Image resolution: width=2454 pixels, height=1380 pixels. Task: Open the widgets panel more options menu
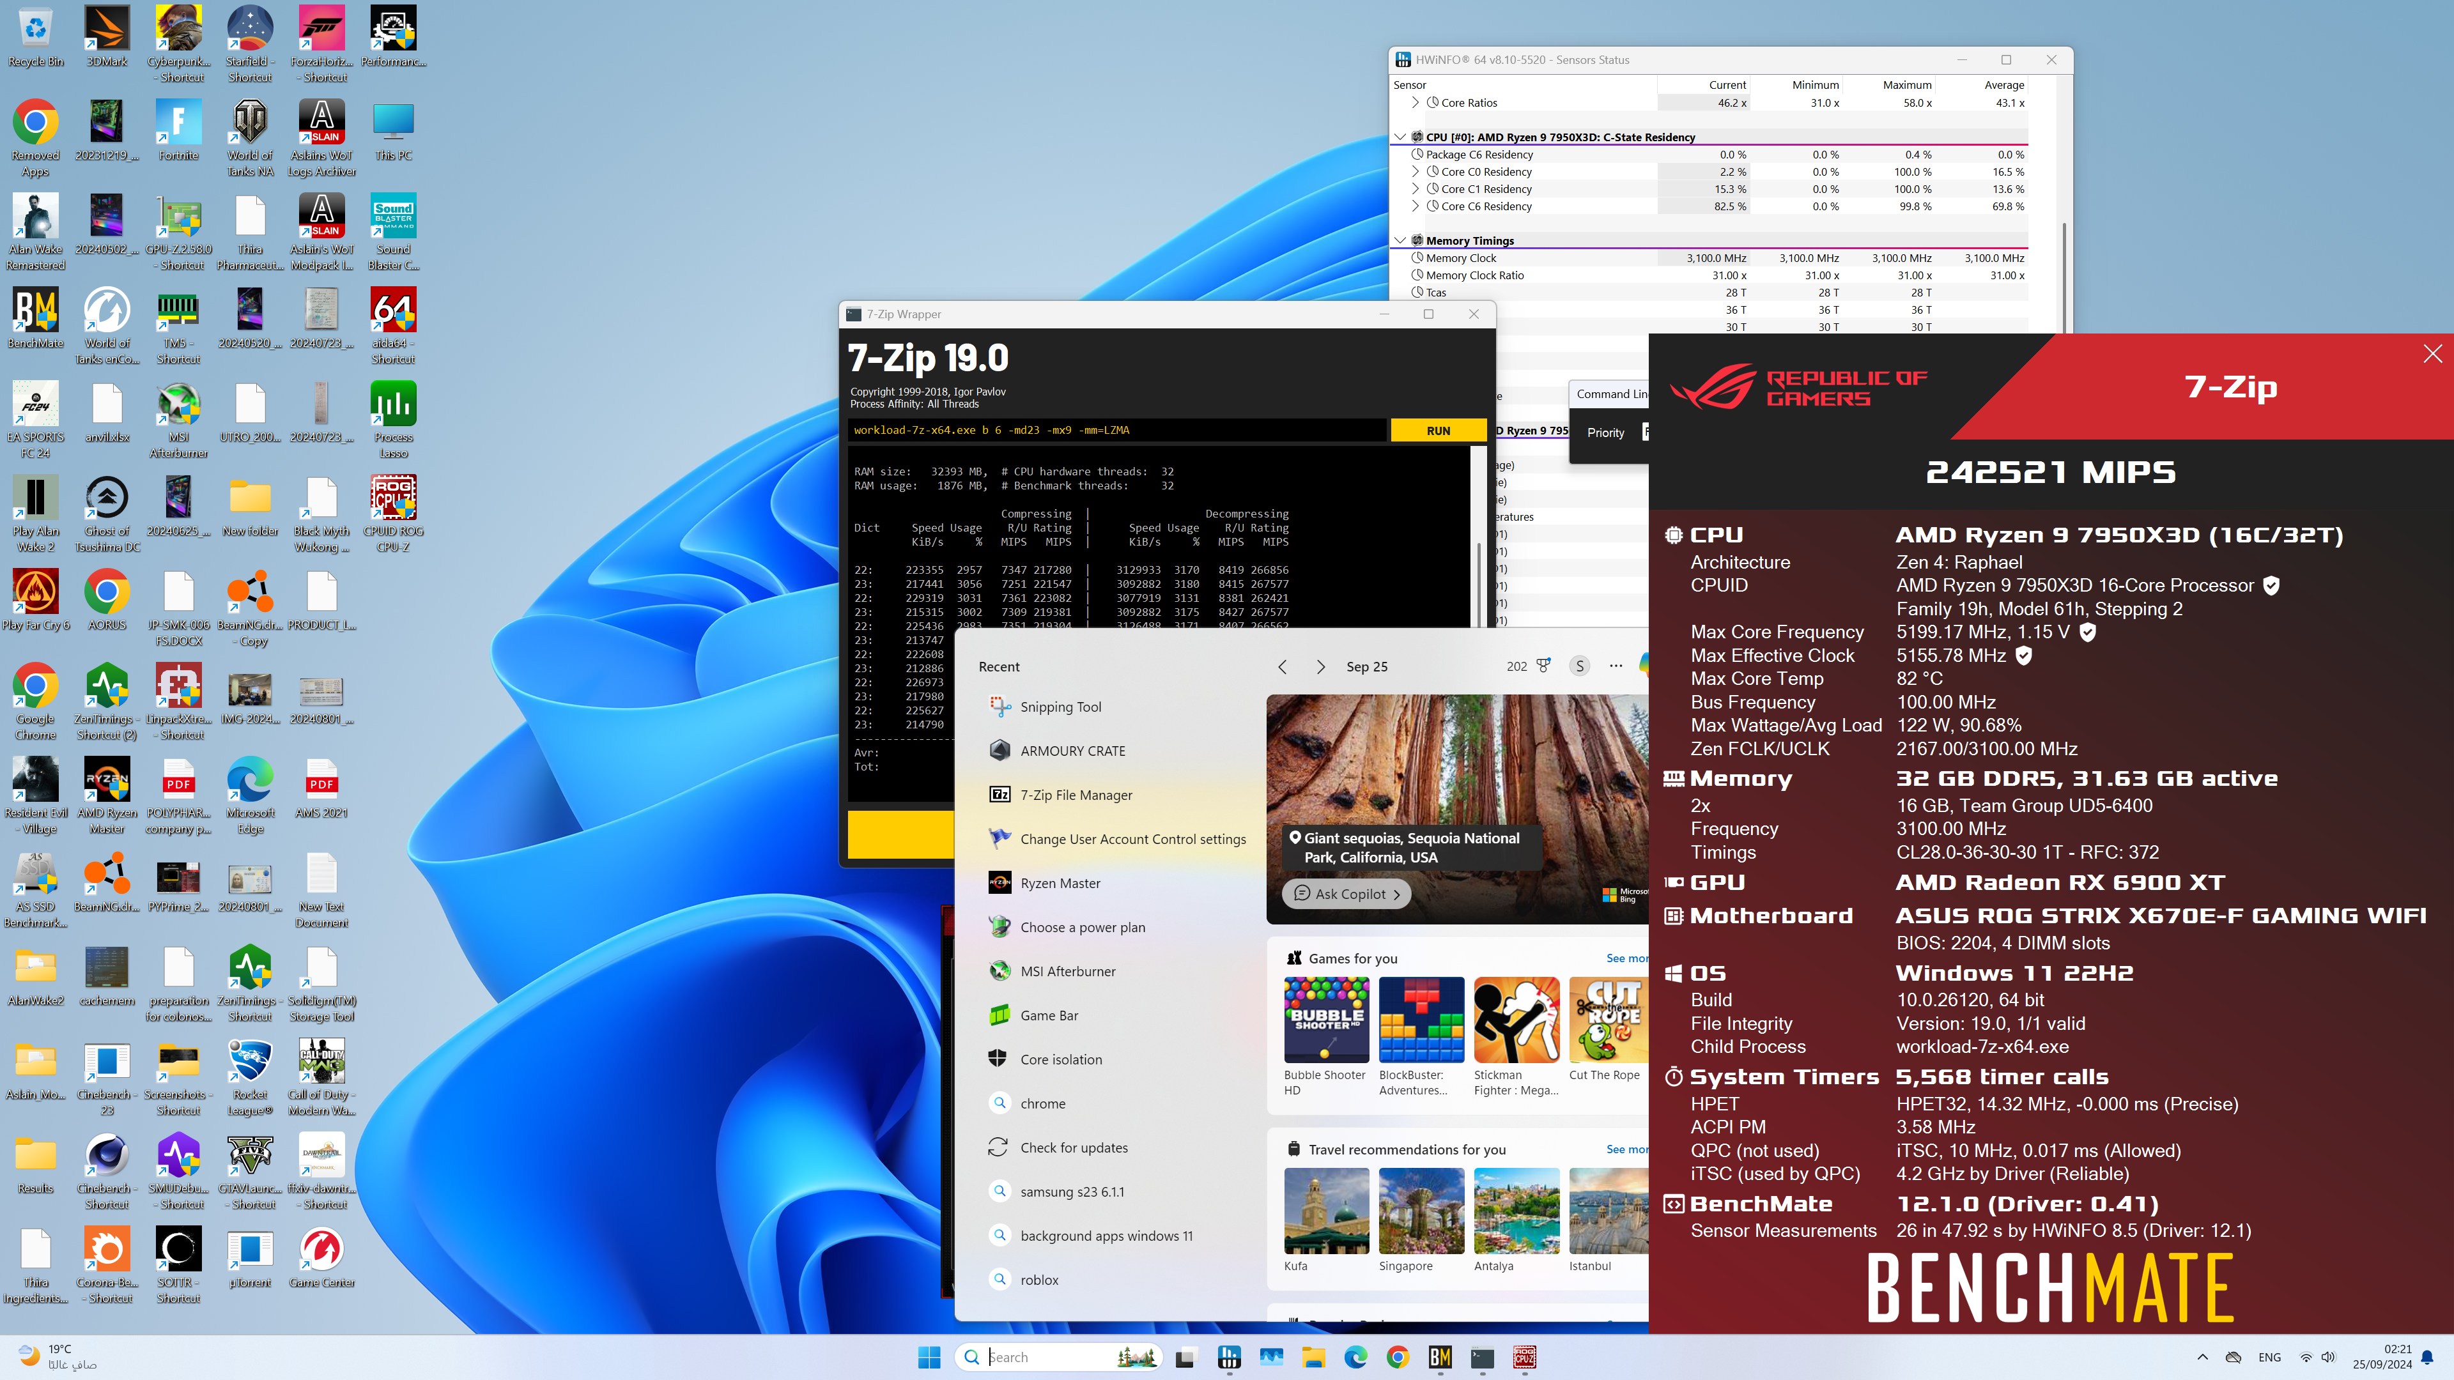point(1616,666)
